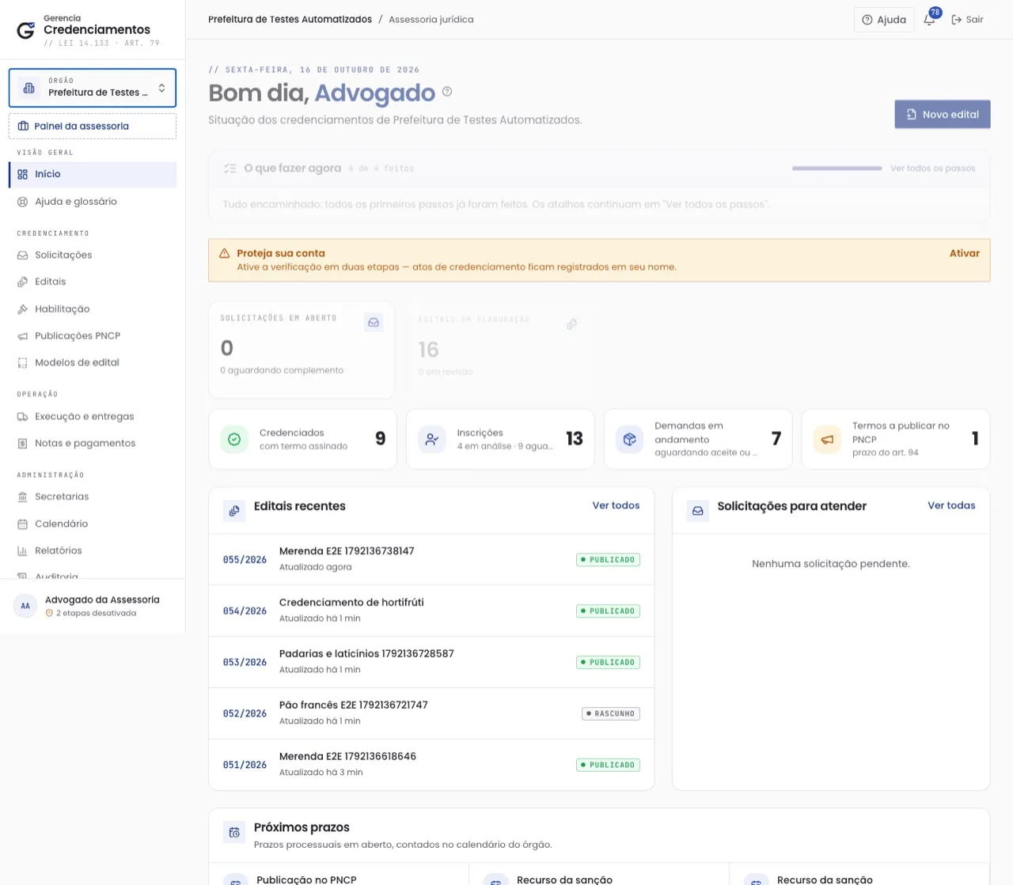The height and width of the screenshot is (885, 1013).
Task: Click the Solicitações para atender header icon
Action: tap(698, 511)
